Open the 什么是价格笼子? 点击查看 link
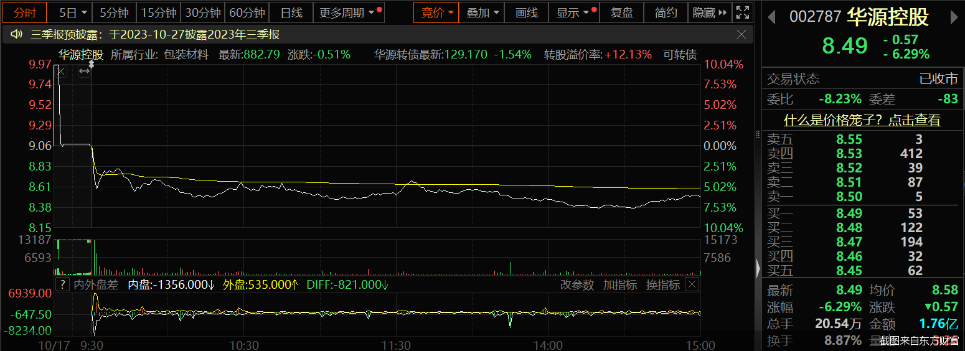Viewport: 965px width, 351px height. pyautogui.click(x=862, y=120)
